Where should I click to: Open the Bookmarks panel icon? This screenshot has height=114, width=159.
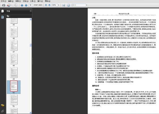tap(3, 17)
